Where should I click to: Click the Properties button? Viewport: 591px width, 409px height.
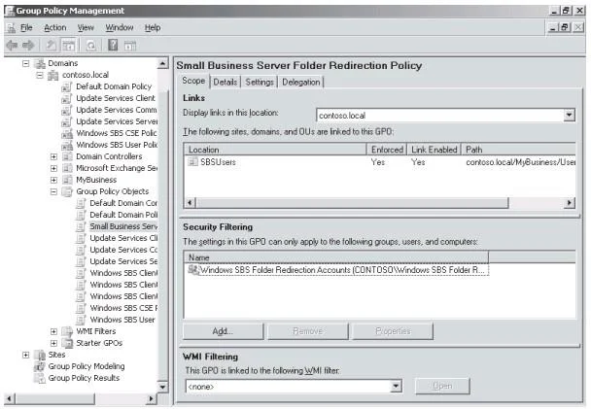pos(393,331)
